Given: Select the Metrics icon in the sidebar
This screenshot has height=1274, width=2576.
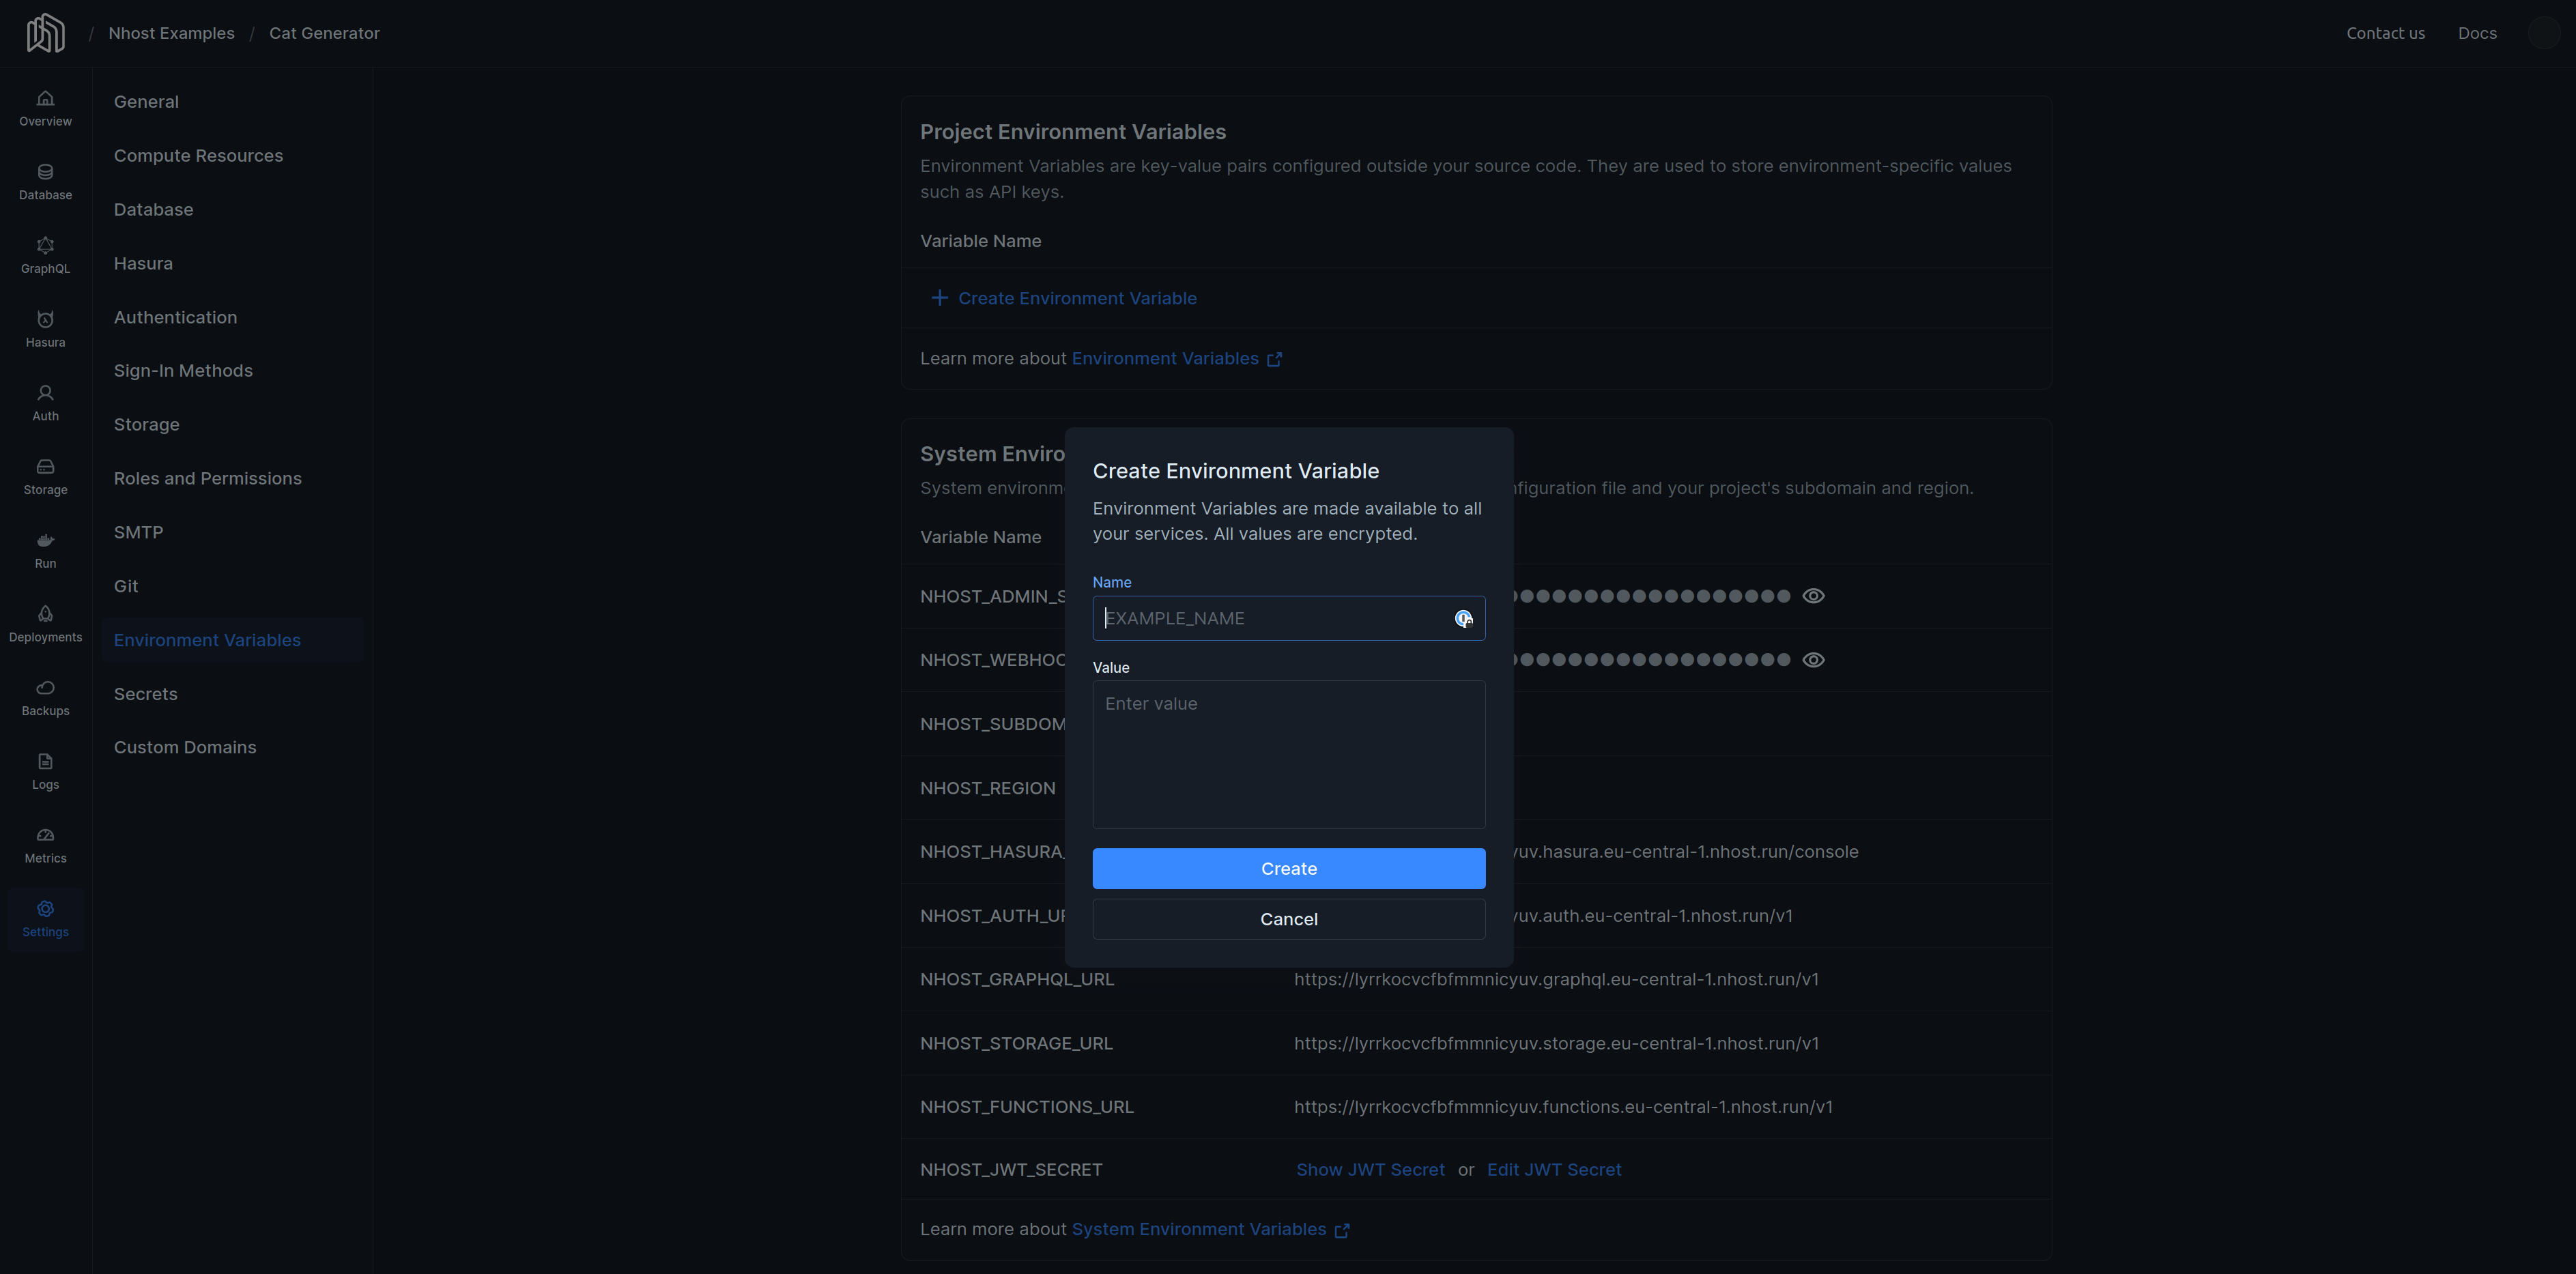Looking at the screenshot, I should point(45,843).
